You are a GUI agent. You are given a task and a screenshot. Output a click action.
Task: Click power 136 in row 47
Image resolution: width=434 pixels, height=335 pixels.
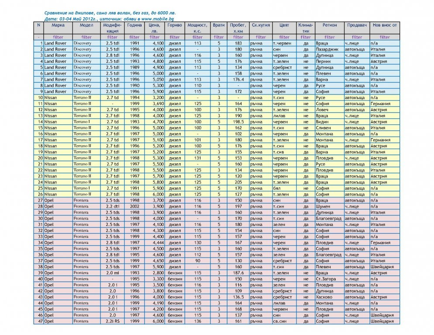point(197,321)
